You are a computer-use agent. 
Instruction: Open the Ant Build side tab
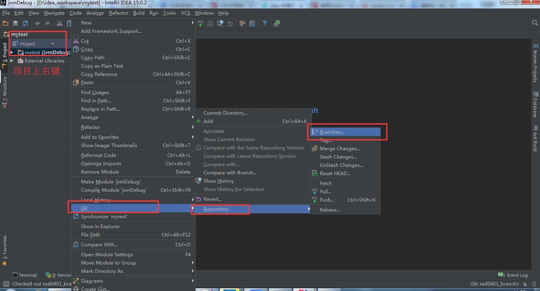[x=535, y=138]
